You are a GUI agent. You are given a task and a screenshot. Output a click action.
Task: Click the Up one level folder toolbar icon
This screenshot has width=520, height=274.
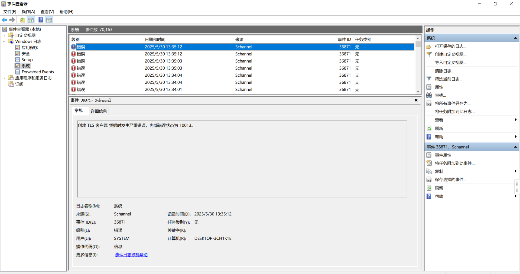(x=23, y=20)
